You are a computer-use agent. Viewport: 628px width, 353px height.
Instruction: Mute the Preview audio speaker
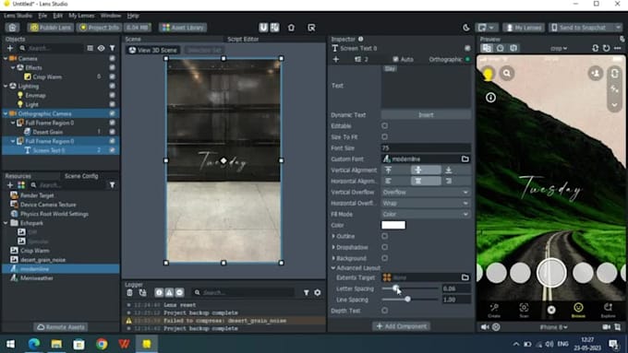click(485, 327)
